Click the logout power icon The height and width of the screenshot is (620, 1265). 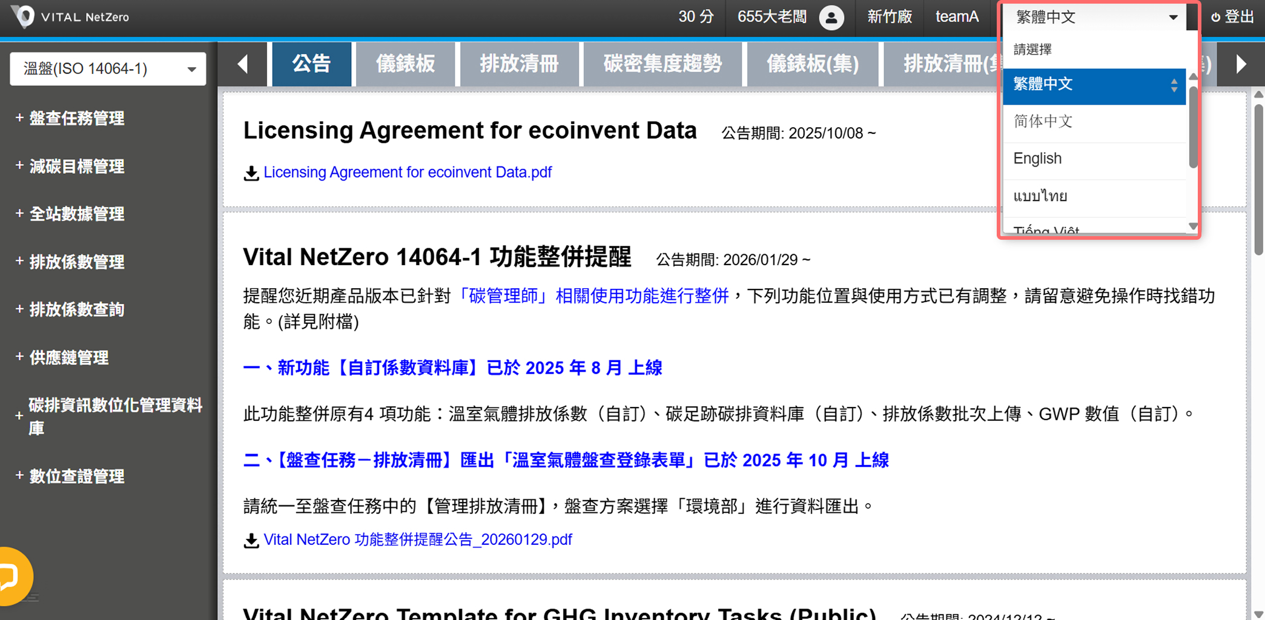(x=1215, y=18)
